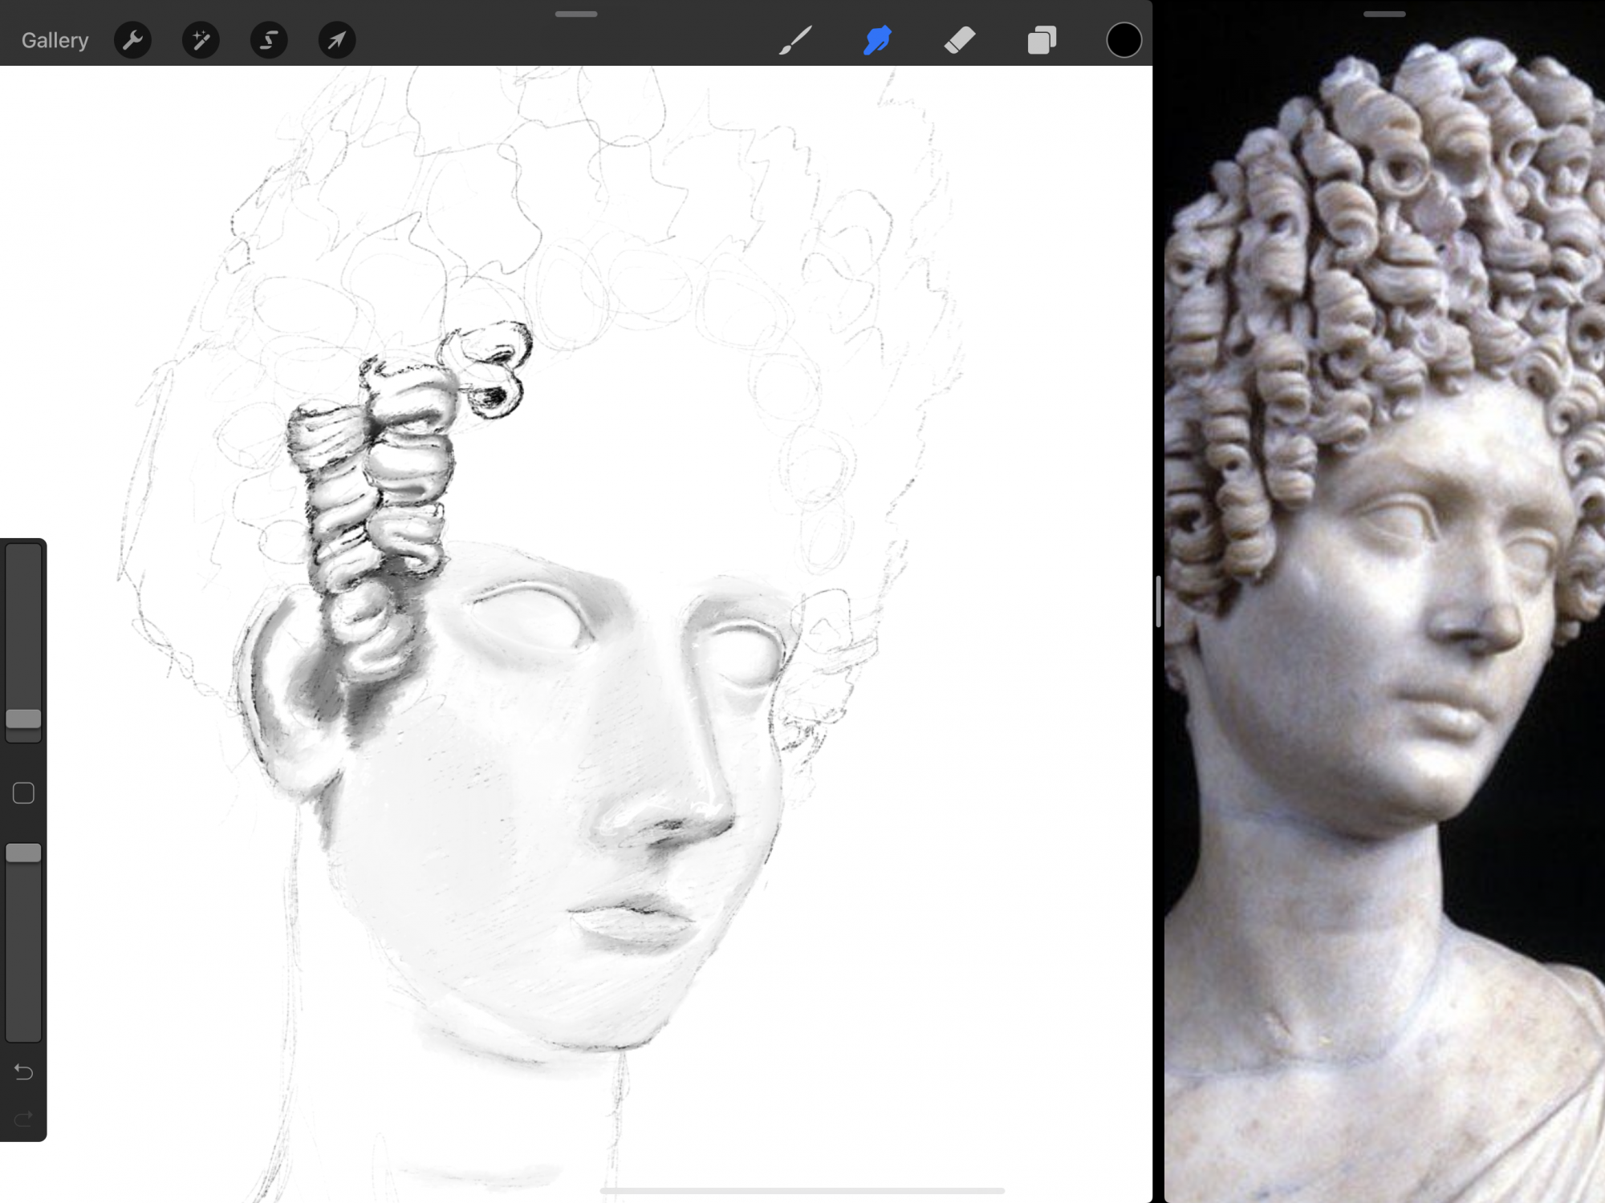1605x1203 pixels.
Task: Open the Actions wrench menu
Action: (132, 39)
